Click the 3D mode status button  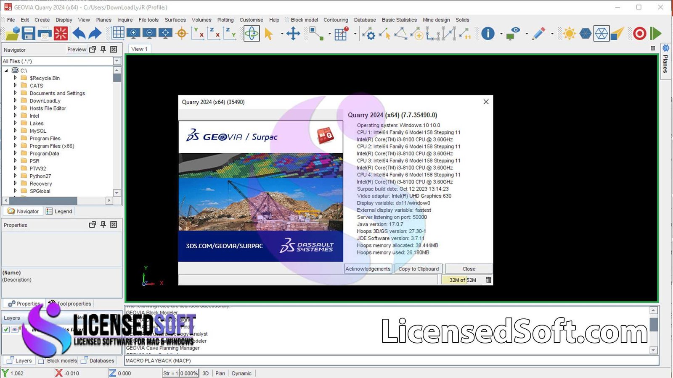206,373
